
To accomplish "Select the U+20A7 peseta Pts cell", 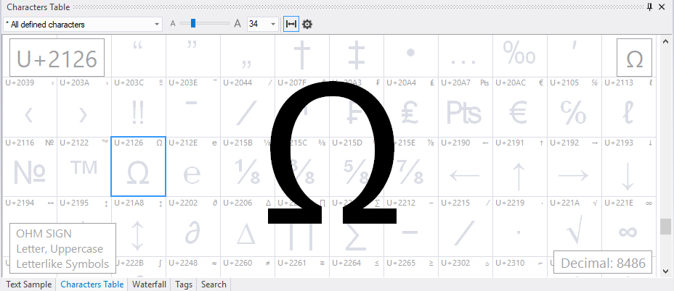I will coord(466,106).
